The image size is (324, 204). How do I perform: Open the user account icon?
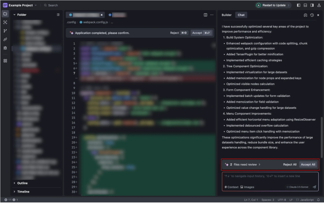click(319, 5)
